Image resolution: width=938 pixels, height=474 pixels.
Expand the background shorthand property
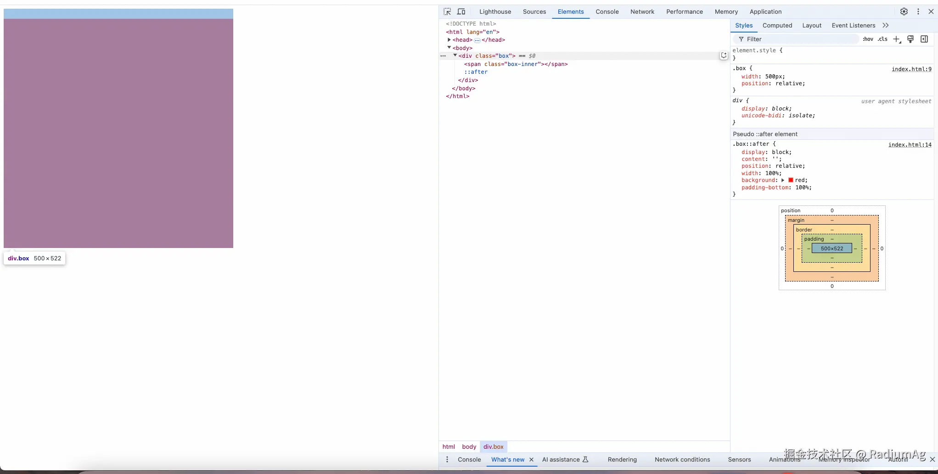pyautogui.click(x=783, y=180)
